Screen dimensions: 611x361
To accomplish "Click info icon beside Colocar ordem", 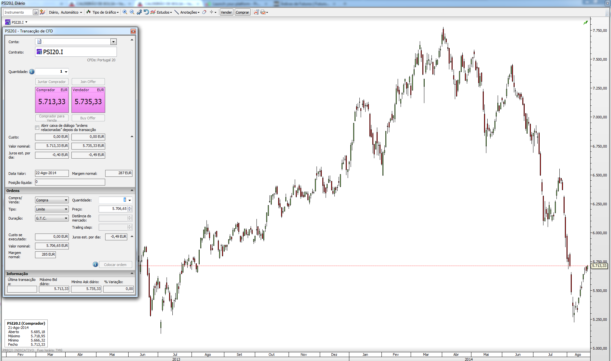I will pyautogui.click(x=95, y=265).
